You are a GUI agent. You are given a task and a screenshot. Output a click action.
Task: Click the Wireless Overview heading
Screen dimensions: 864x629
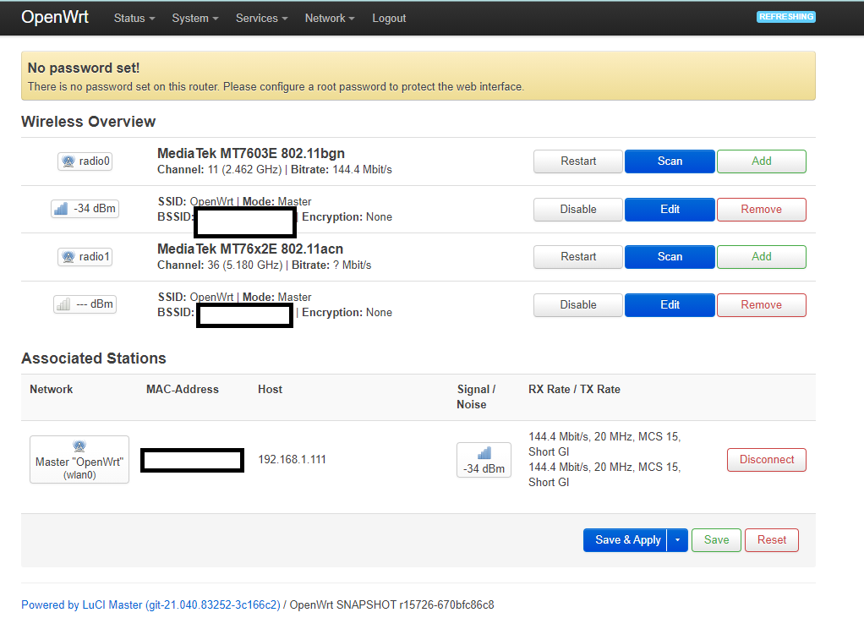pos(88,122)
